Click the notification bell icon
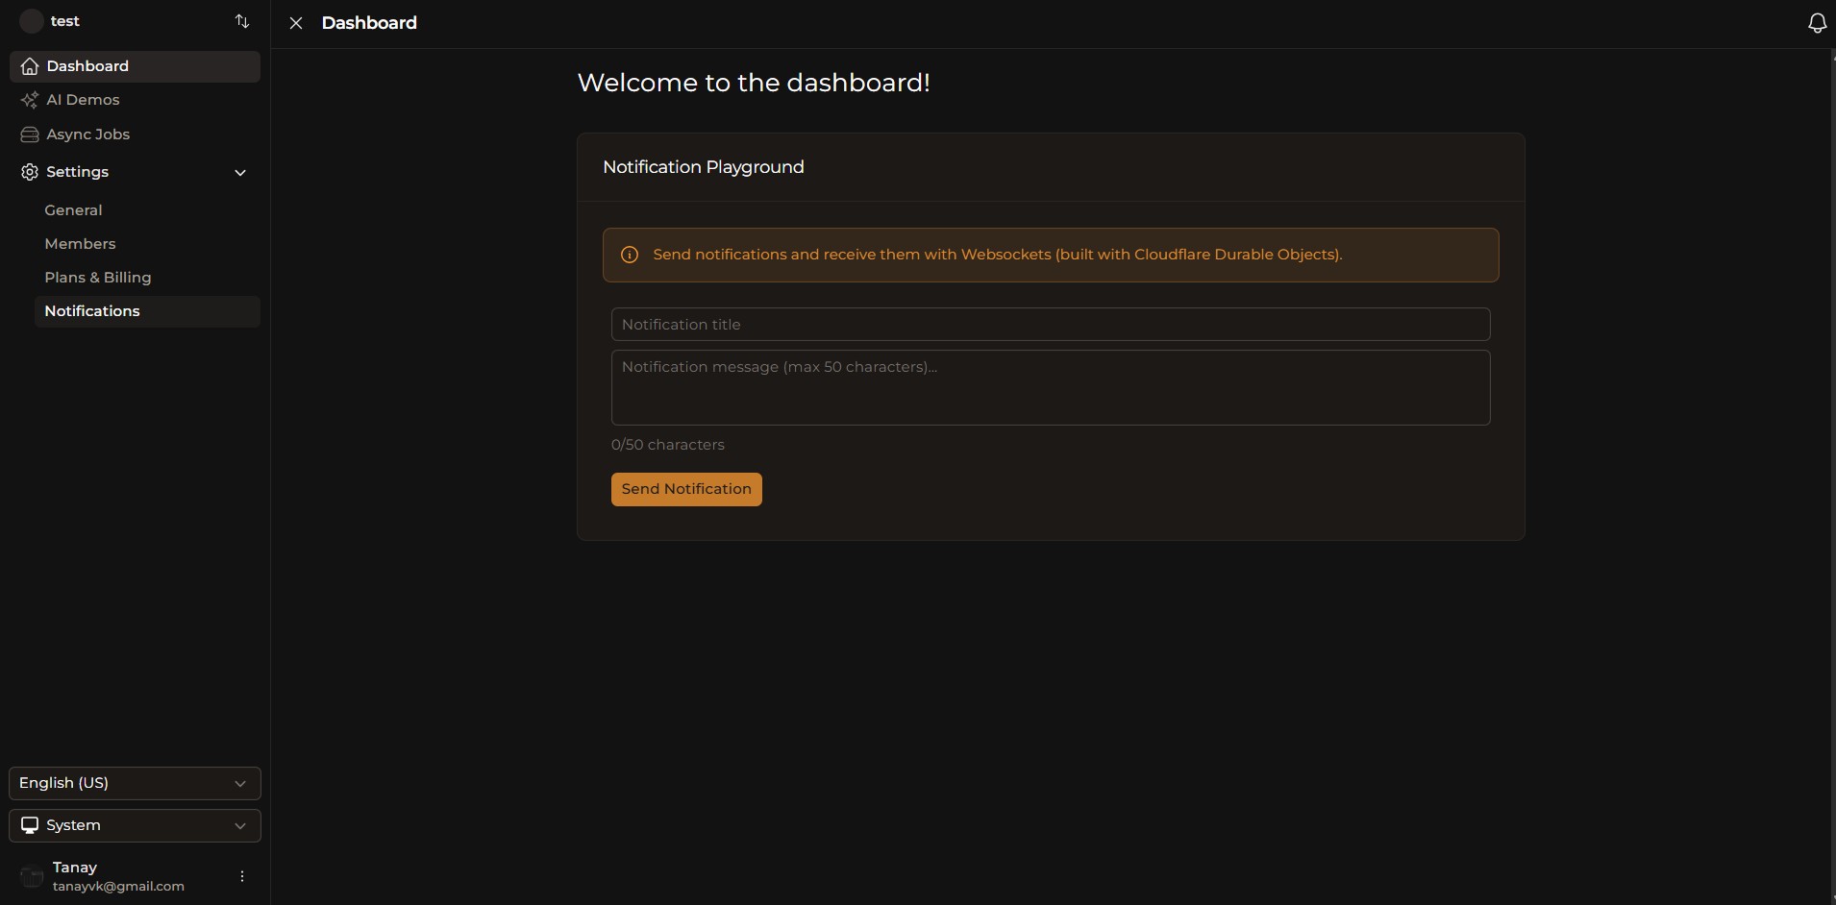The image size is (1836, 905). (1816, 23)
